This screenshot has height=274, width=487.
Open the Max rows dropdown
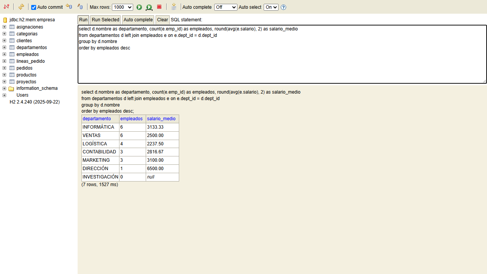pos(123,7)
